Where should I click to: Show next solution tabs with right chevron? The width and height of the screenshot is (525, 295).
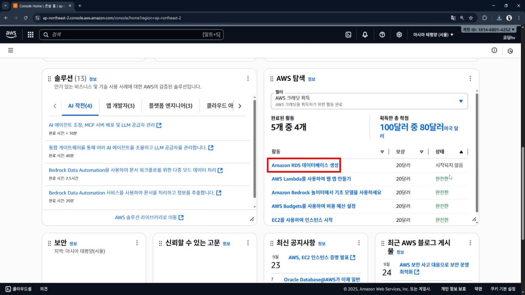pos(240,106)
